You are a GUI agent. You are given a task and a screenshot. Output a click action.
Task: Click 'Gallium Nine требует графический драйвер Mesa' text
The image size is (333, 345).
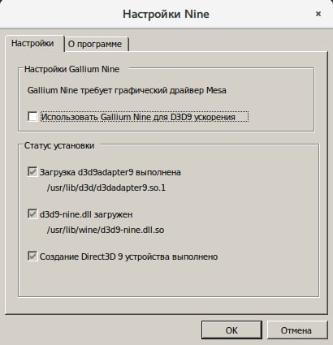127,90
